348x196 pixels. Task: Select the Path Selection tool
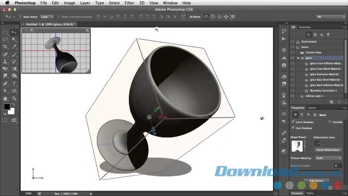(x=5, y=91)
